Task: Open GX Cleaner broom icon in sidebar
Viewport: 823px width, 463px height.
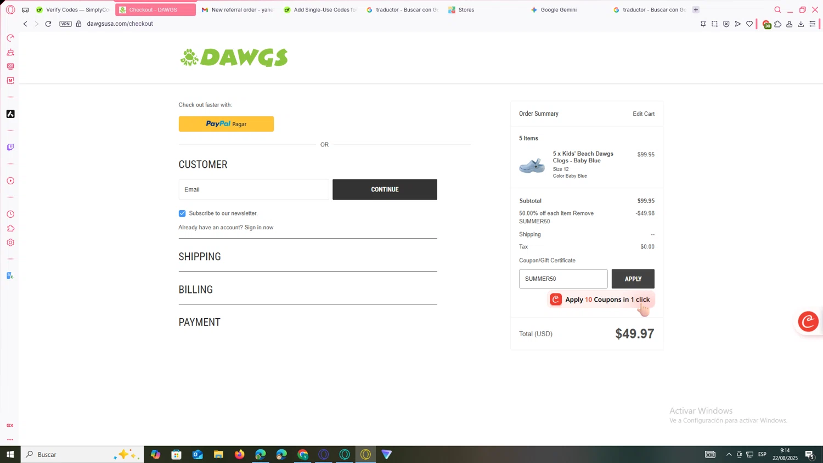Action: pos(10,52)
